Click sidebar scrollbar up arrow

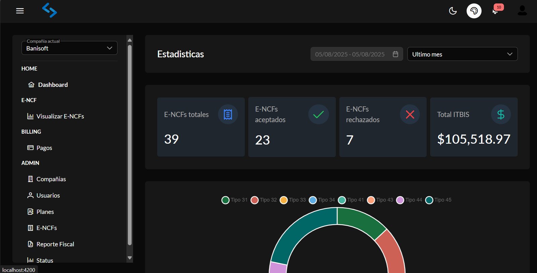(x=130, y=40)
